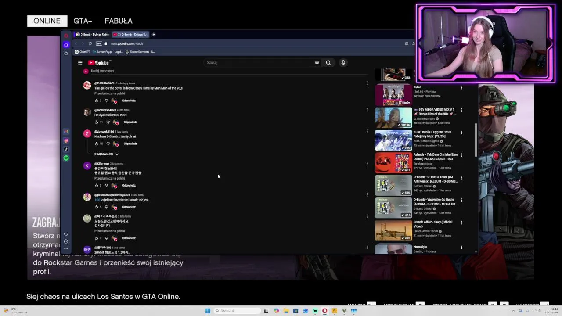This screenshot has width=562, height=316.
Task: Open the French Affair - Sexy thumbnail
Action: (393, 230)
